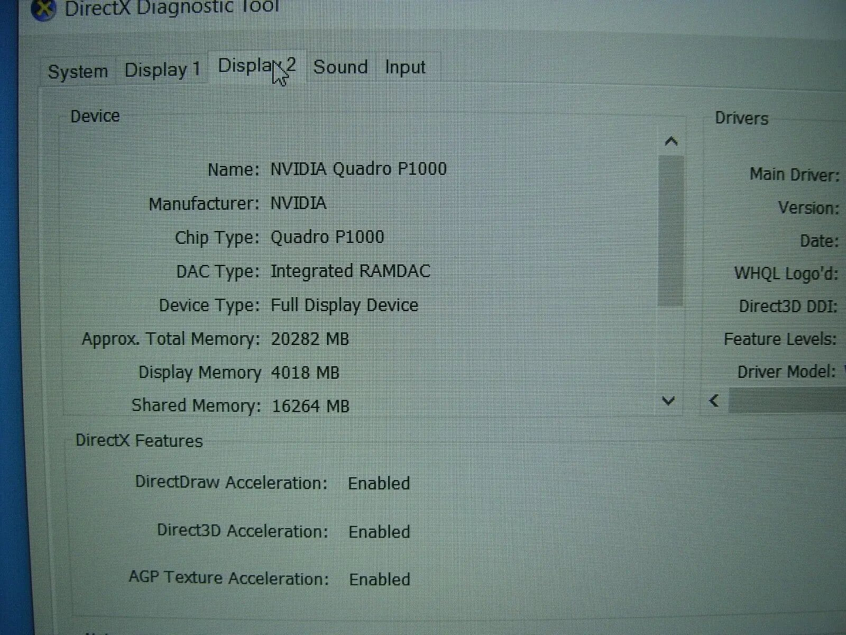This screenshot has height=635, width=846.
Task: Click the Device list scroll up arrow
Action: [671, 141]
